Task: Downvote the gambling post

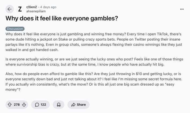Action: [x=24, y=104]
